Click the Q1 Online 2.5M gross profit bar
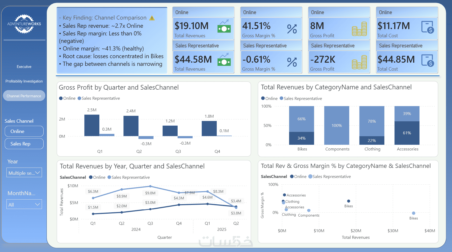The width and height of the screenshot is (452, 252). click(92, 125)
